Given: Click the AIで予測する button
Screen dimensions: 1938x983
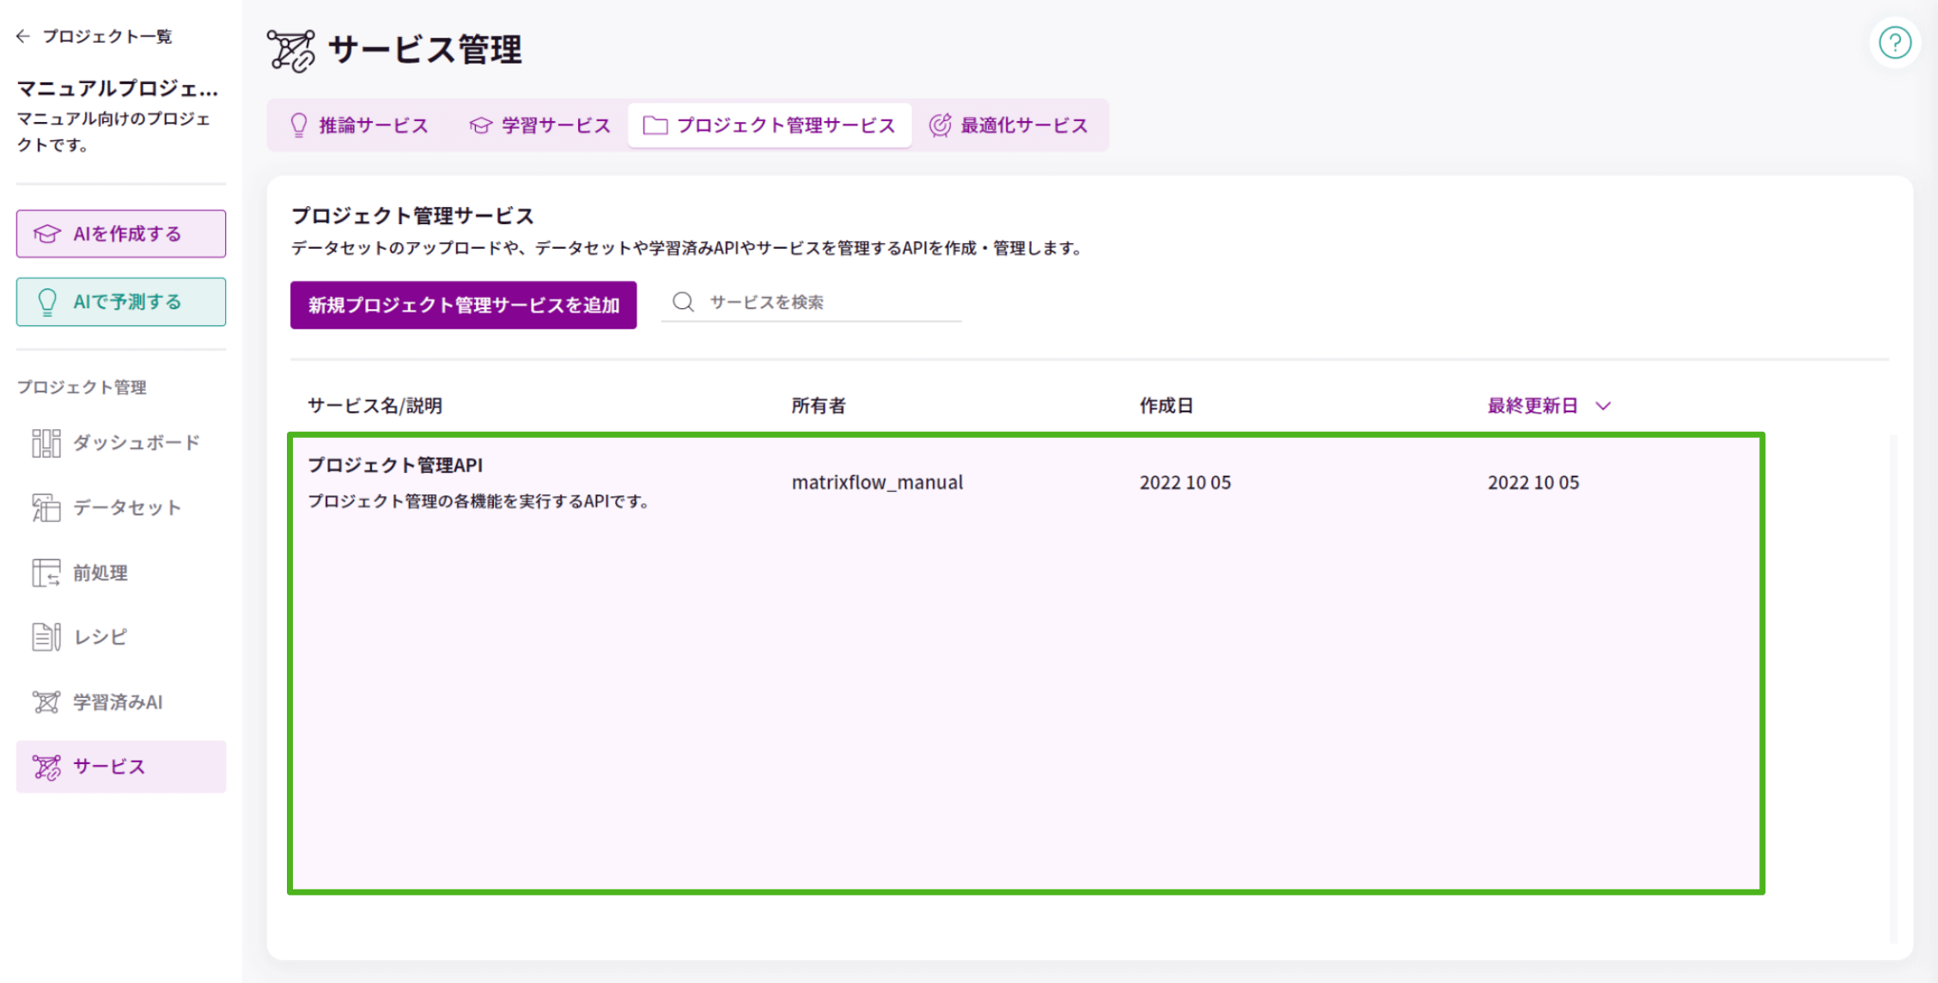Looking at the screenshot, I should click(x=120, y=301).
